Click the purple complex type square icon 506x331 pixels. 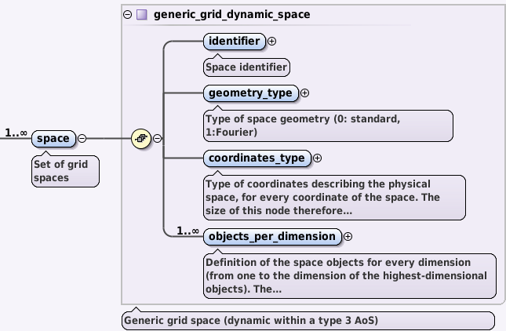pos(142,14)
